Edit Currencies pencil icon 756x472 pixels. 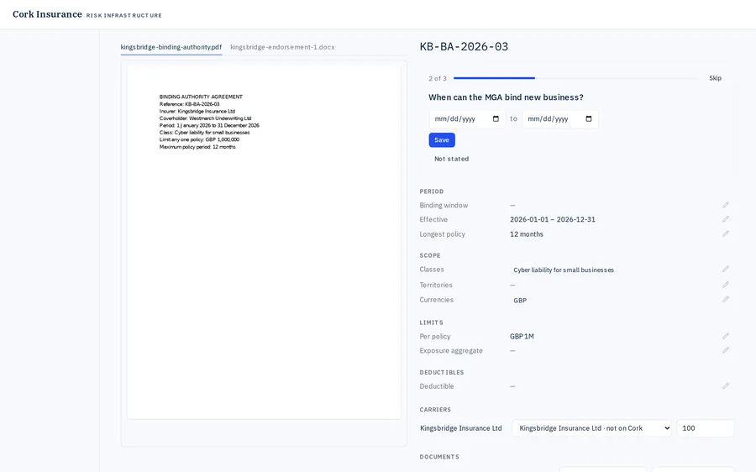click(726, 299)
